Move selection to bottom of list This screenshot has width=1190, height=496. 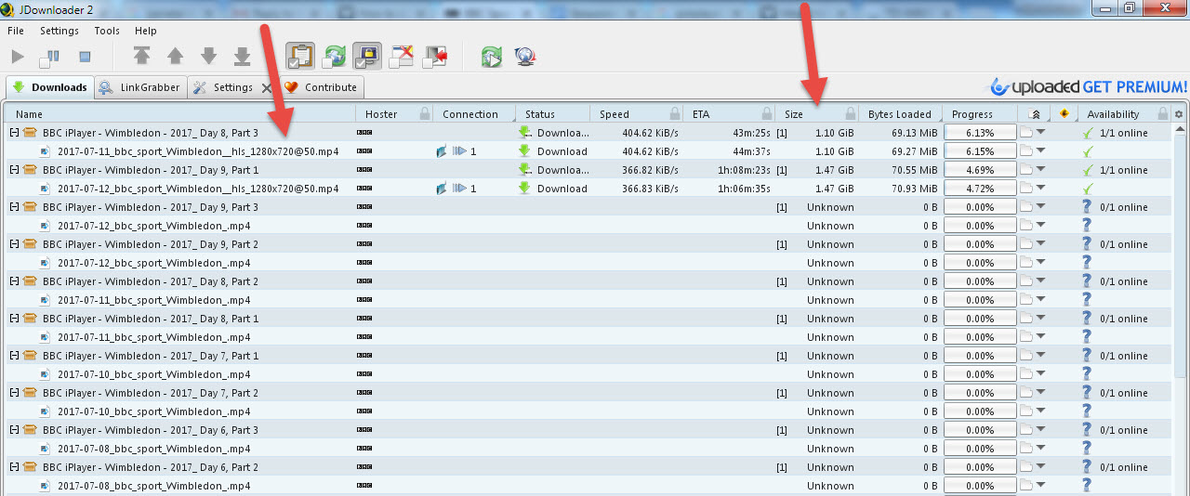point(242,57)
